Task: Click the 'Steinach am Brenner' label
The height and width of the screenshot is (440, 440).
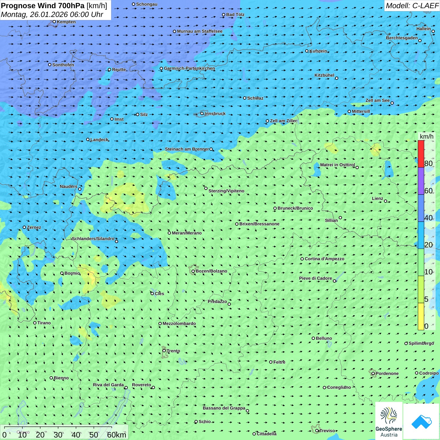Action: (187, 149)
